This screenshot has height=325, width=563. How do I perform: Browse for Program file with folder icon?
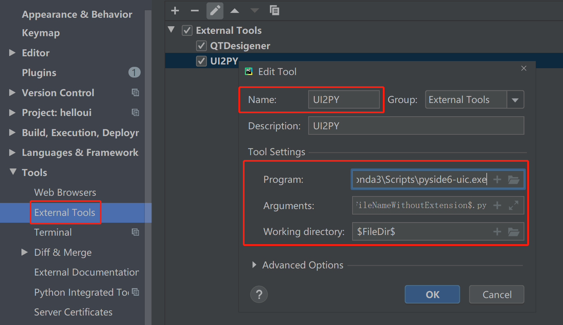pos(514,179)
